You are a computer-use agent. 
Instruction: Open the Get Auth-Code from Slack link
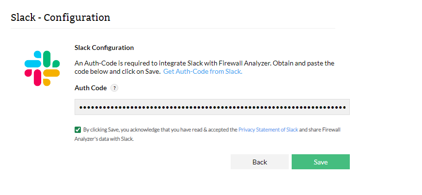203,71
